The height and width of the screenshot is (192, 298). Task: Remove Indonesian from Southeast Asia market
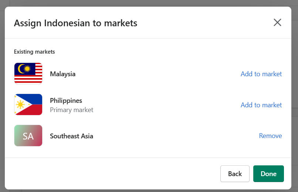[270, 136]
